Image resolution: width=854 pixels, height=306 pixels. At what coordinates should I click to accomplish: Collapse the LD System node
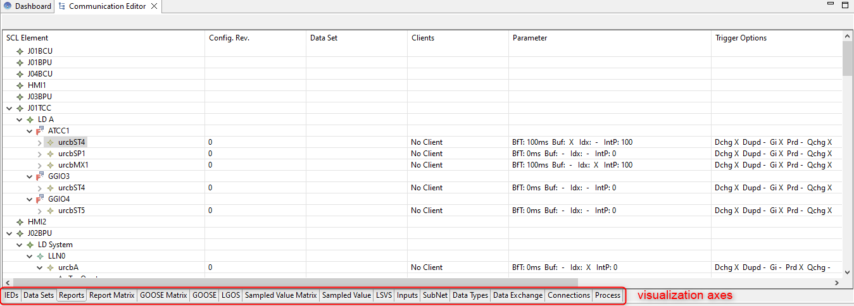pyautogui.click(x=19, y=245)
